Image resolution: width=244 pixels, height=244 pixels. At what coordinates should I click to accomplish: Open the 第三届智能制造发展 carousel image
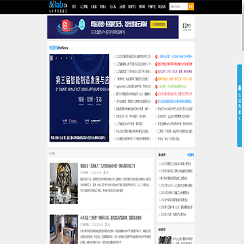point(79,98)
